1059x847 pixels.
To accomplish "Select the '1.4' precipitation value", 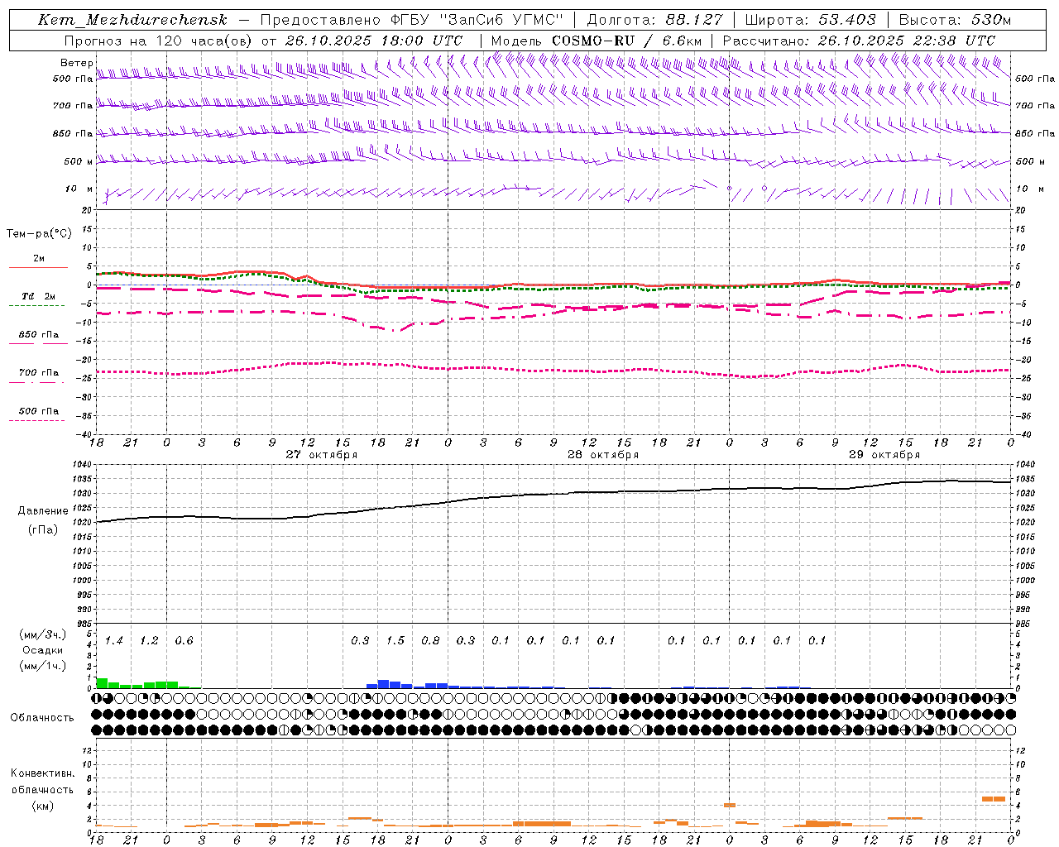I will click(114, 641).
